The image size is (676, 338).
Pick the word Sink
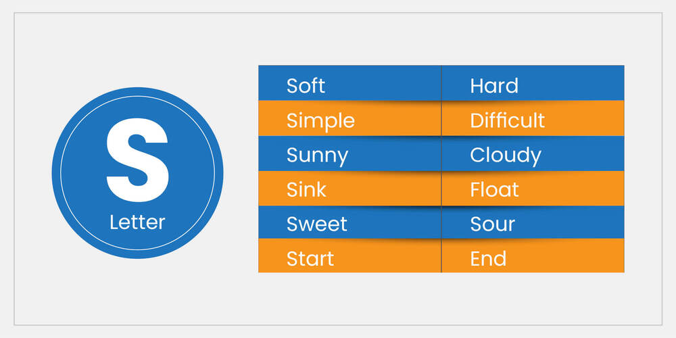[x=306, y=190]
